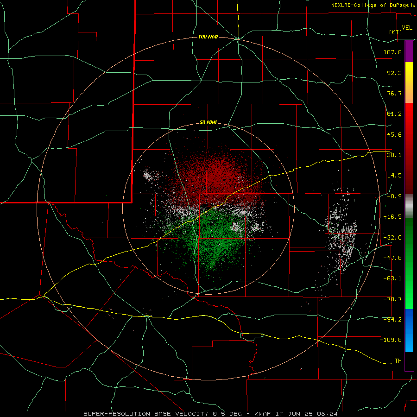
Task: Select the 76.7 velocity scale value
Action: tap(394, 93)
